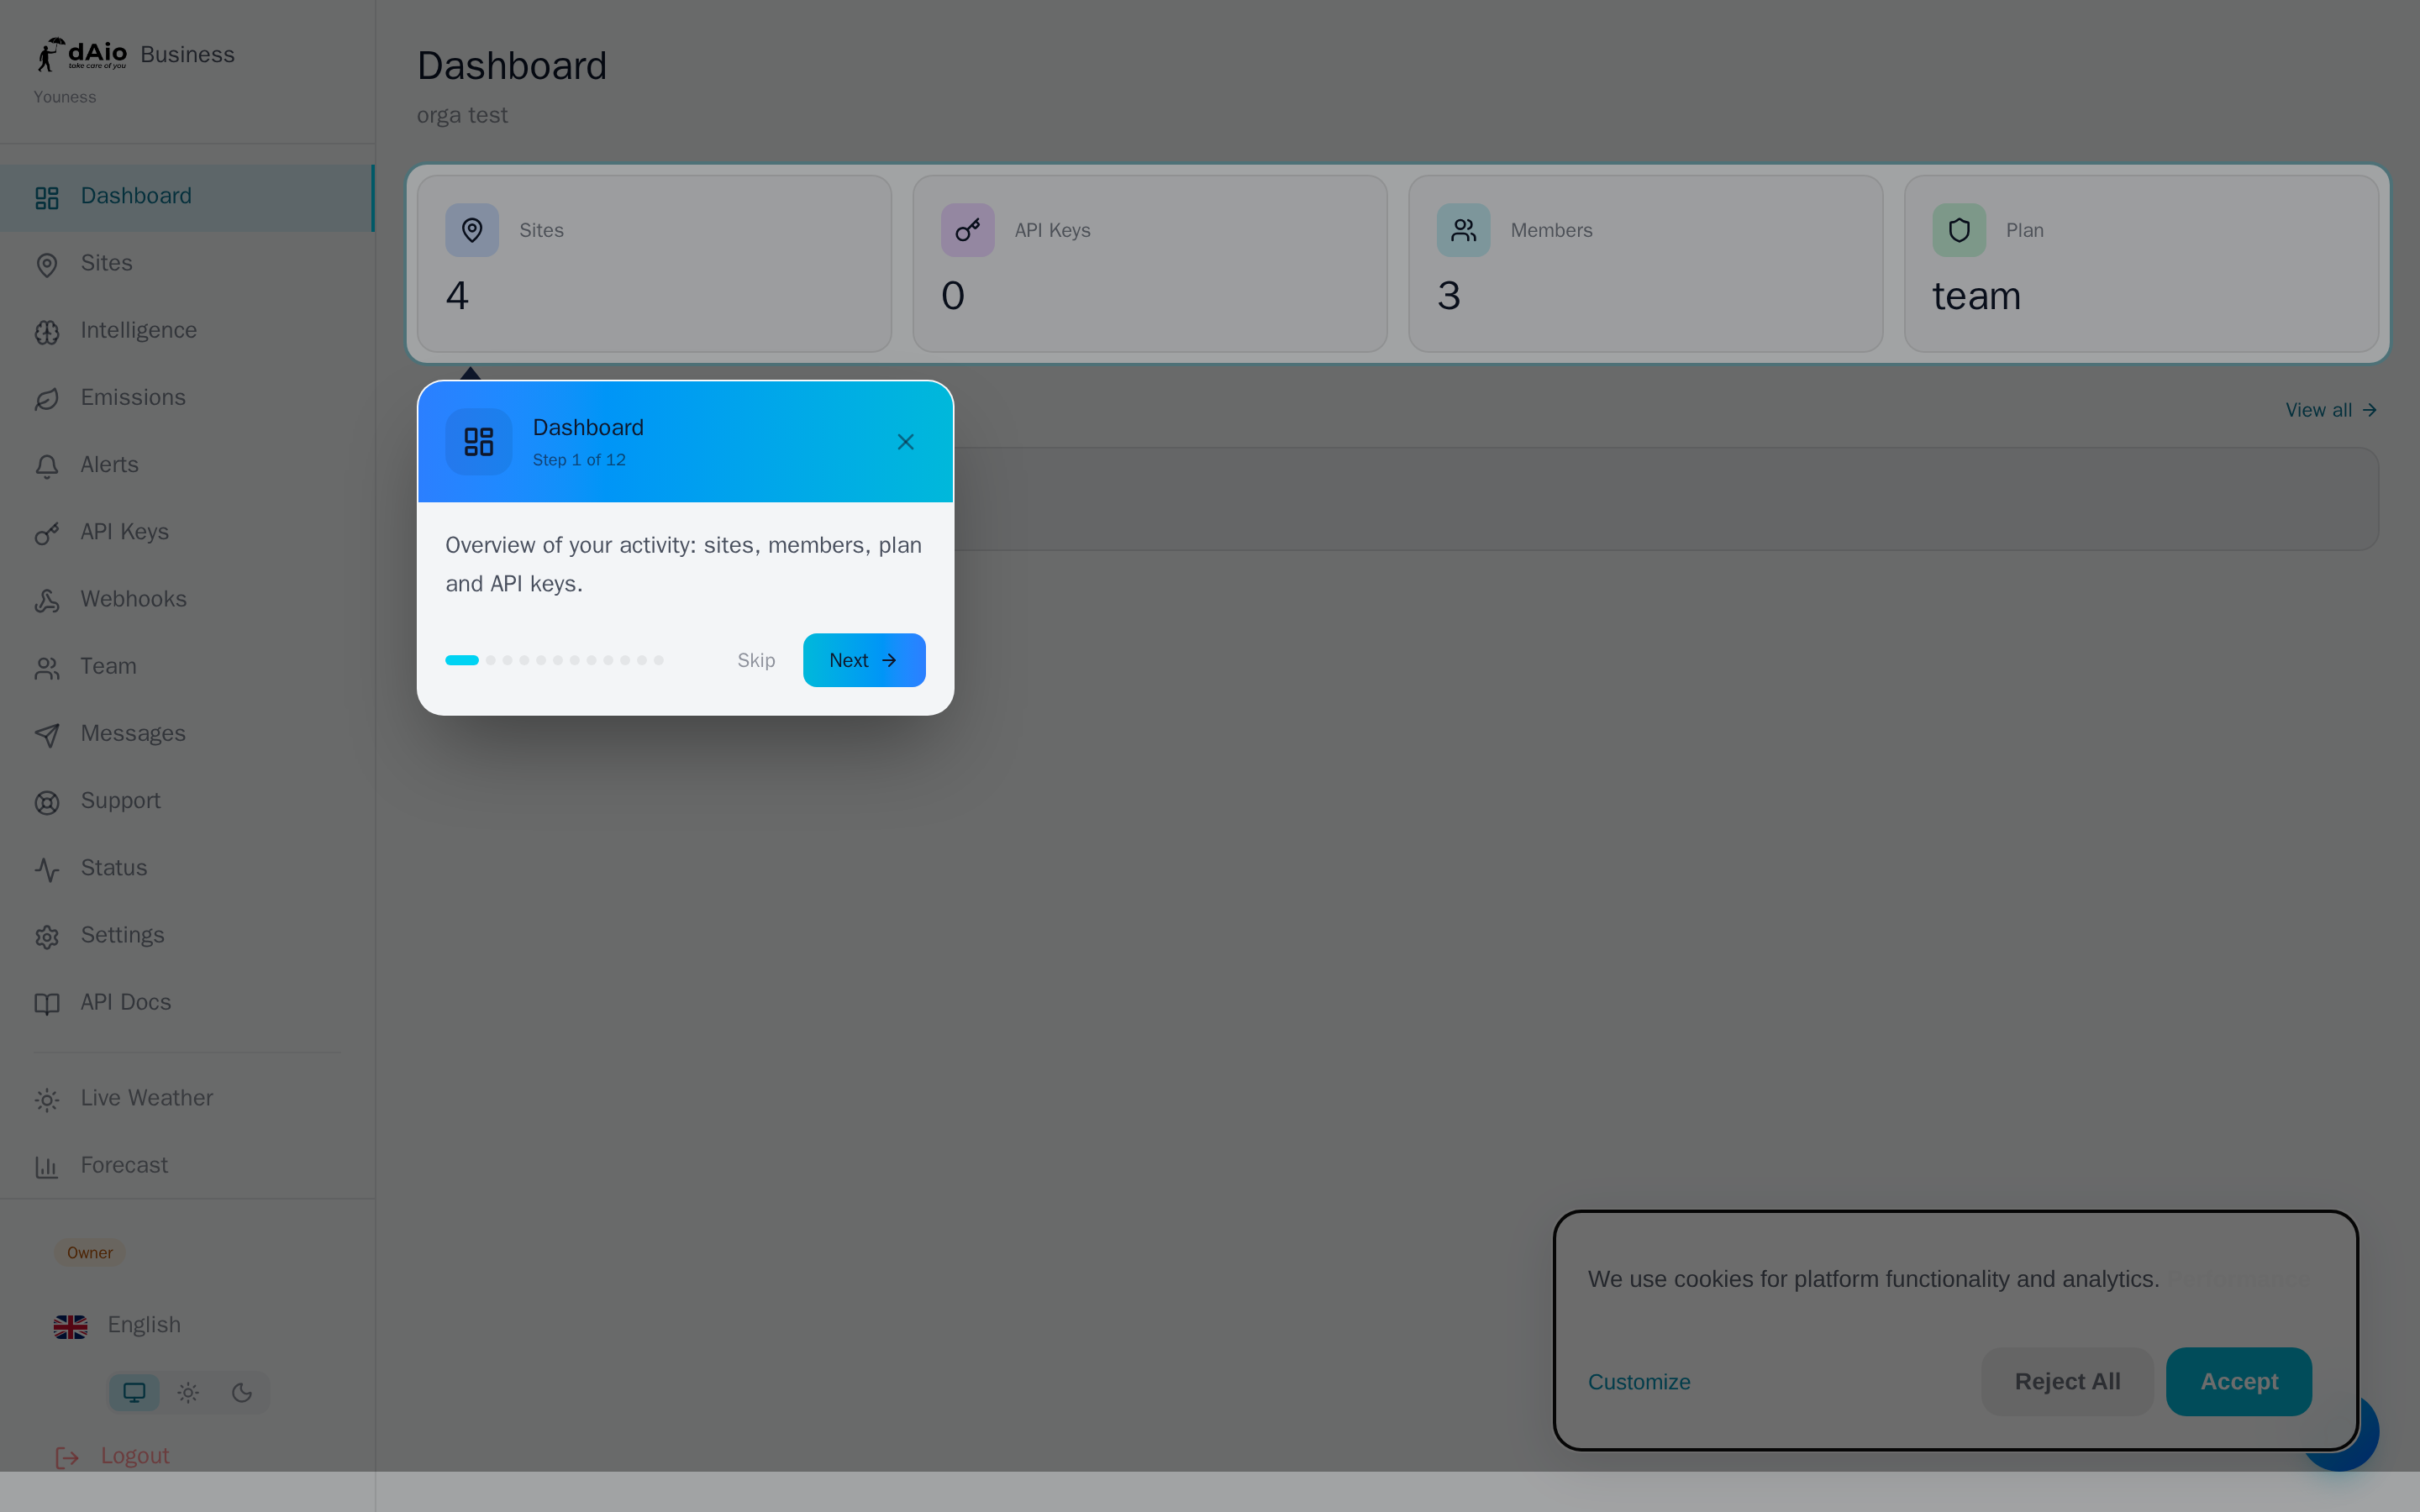Click the shield icon in Plan card
Screen dimensions: 2420x1512
[1959, 230]
